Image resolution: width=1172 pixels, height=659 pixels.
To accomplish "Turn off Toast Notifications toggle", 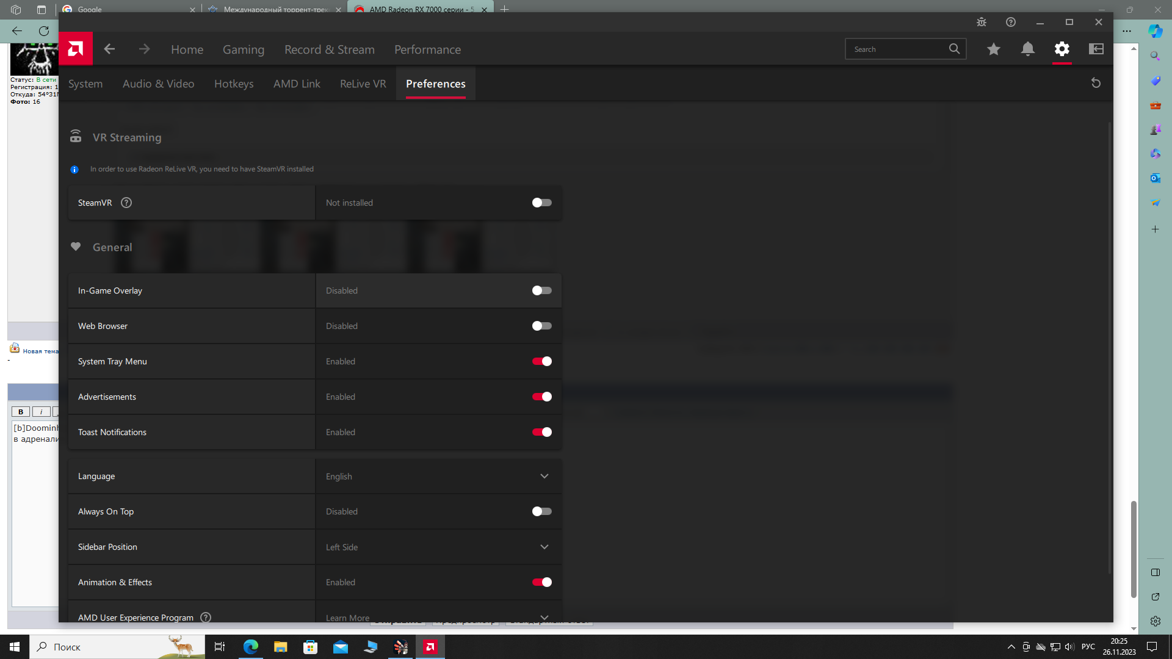I will coord(541,432).
